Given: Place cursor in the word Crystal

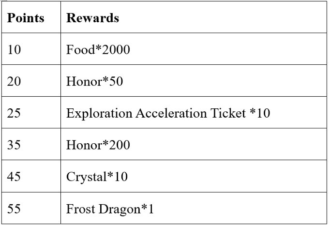Looking at the screenshot, I should pos(85,177).
